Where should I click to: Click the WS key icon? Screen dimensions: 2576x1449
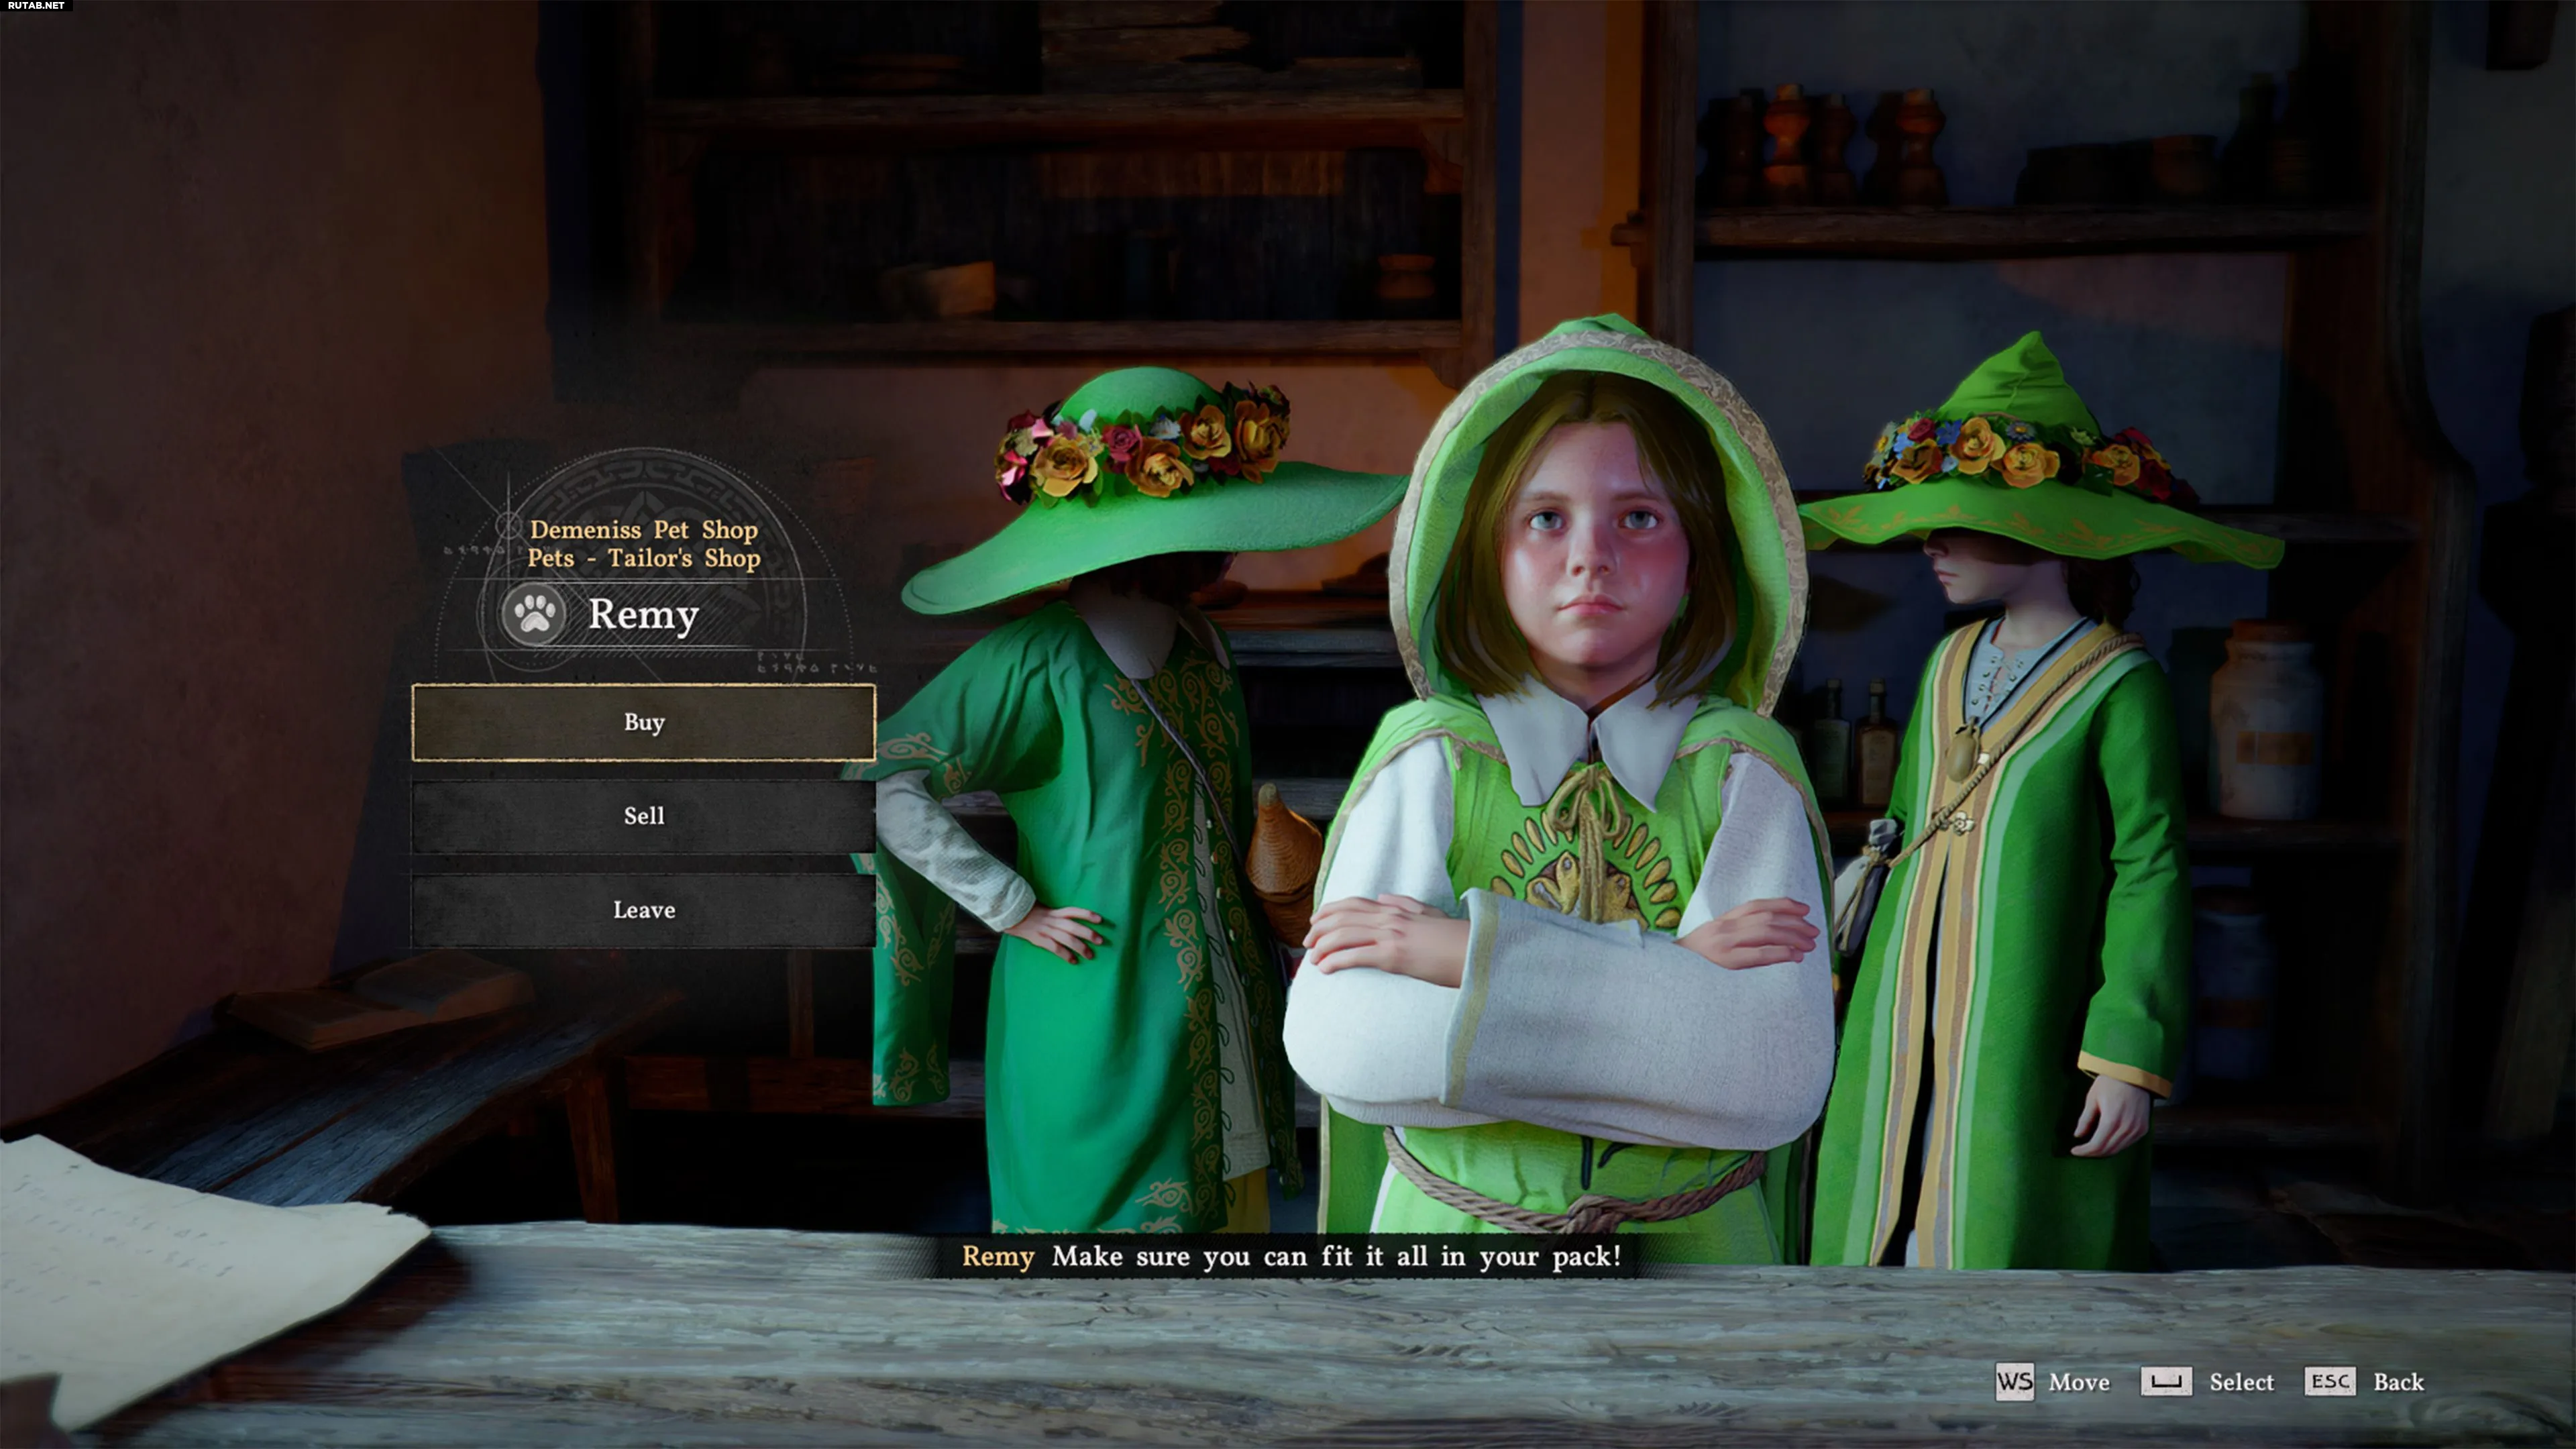coord(2014,1382)
